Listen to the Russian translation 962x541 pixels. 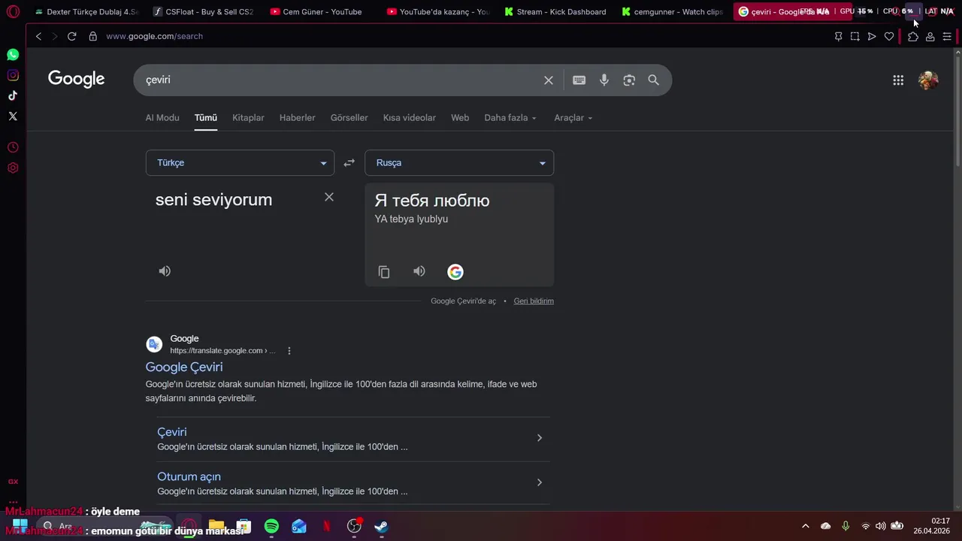(419, 271)
